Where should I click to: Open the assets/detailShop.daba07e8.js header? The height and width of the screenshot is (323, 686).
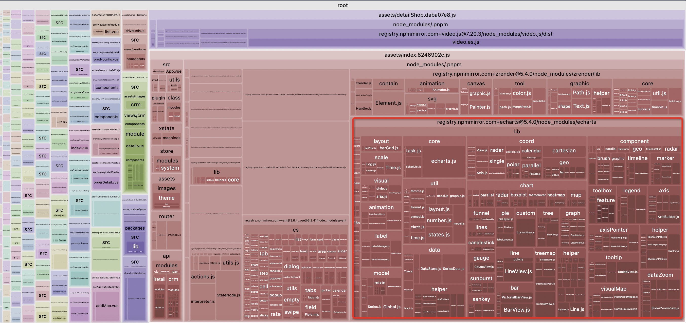[x=417, y=15]
